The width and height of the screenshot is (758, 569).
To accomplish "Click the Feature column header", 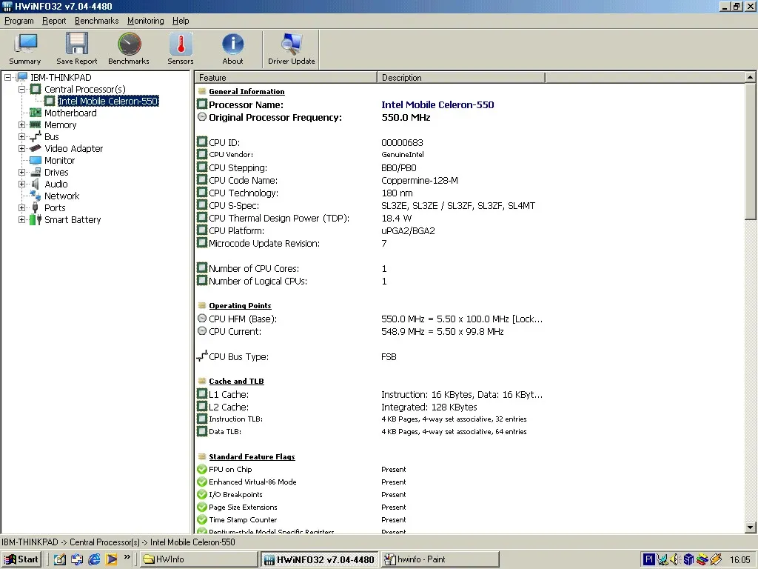I will [x=286, y=77].
